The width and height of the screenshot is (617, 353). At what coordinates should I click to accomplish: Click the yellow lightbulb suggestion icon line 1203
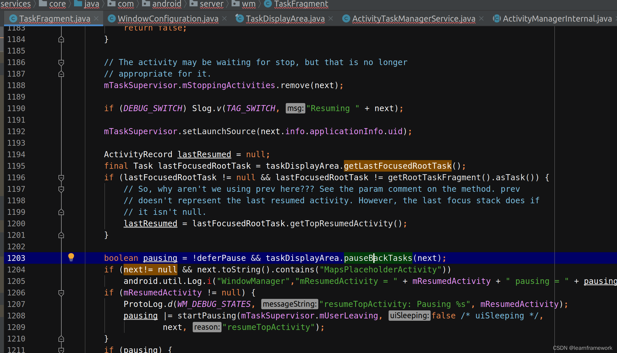tap(71, 257)
